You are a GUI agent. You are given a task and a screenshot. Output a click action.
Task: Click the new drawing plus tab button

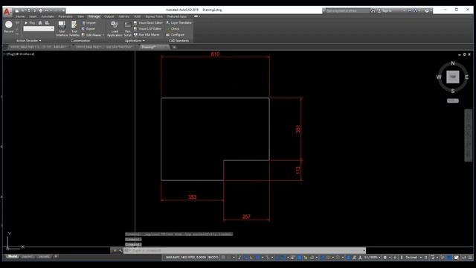pyautogui.click(x=174, y=47)
